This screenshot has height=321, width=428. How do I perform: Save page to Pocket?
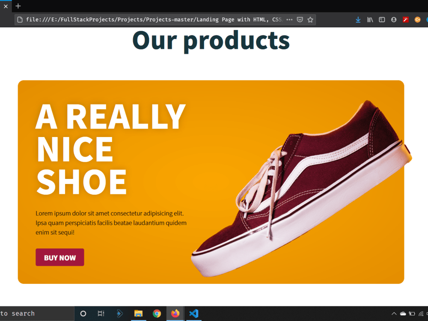click(300, 20)
